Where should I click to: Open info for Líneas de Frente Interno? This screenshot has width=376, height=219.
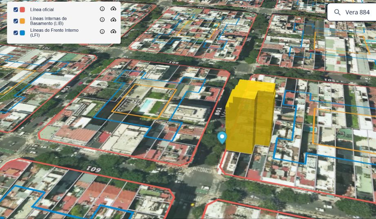[x=102, y=31]
